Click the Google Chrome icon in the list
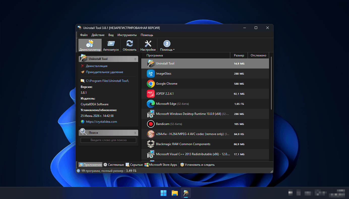 [151, 84]
